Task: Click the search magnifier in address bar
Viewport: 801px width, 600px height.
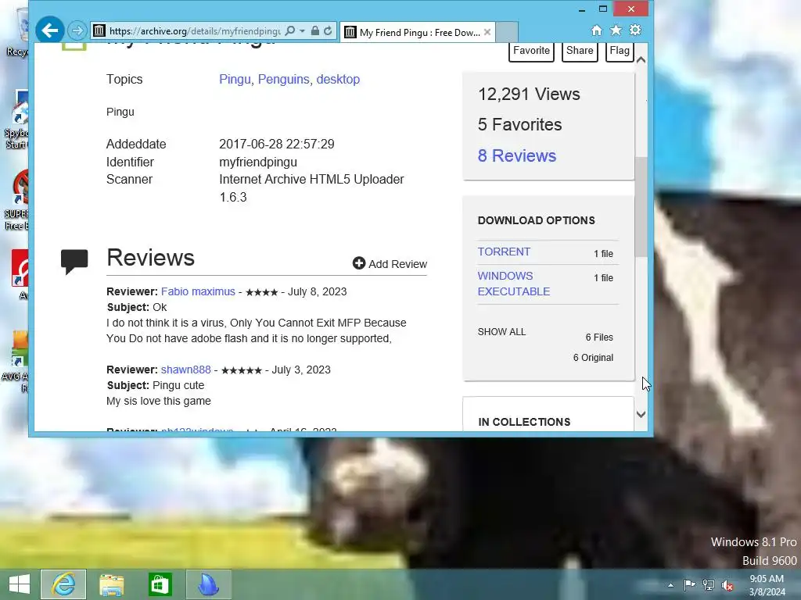Action: pos(289,31)
